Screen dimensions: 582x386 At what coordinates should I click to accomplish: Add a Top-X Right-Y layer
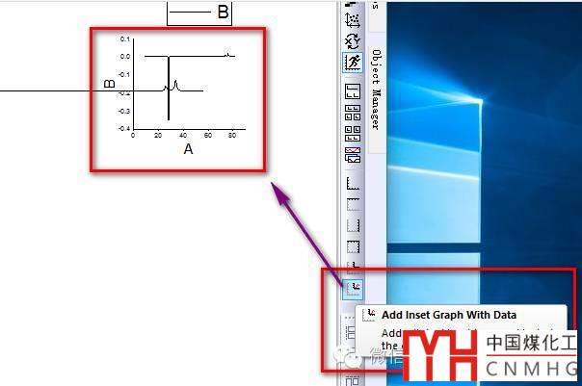tap(353, 246)
